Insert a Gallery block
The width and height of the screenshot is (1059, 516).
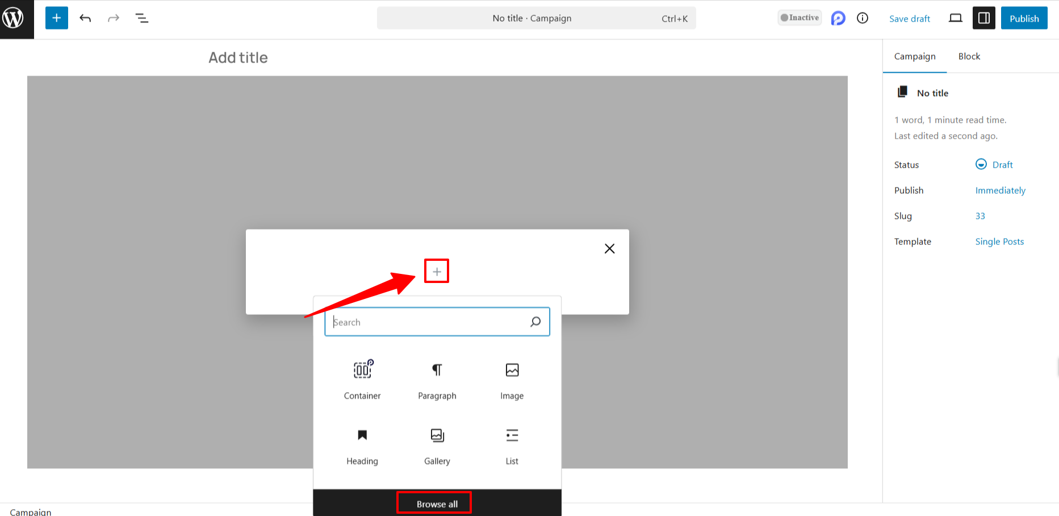pos(437,446)
